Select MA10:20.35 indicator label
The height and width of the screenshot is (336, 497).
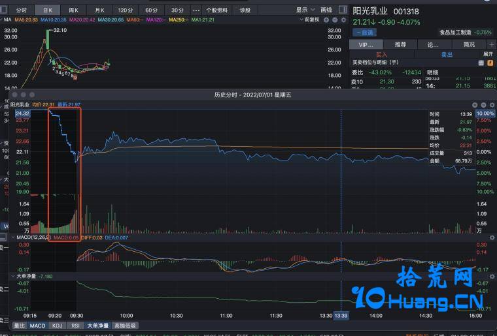tap(54, 20)
